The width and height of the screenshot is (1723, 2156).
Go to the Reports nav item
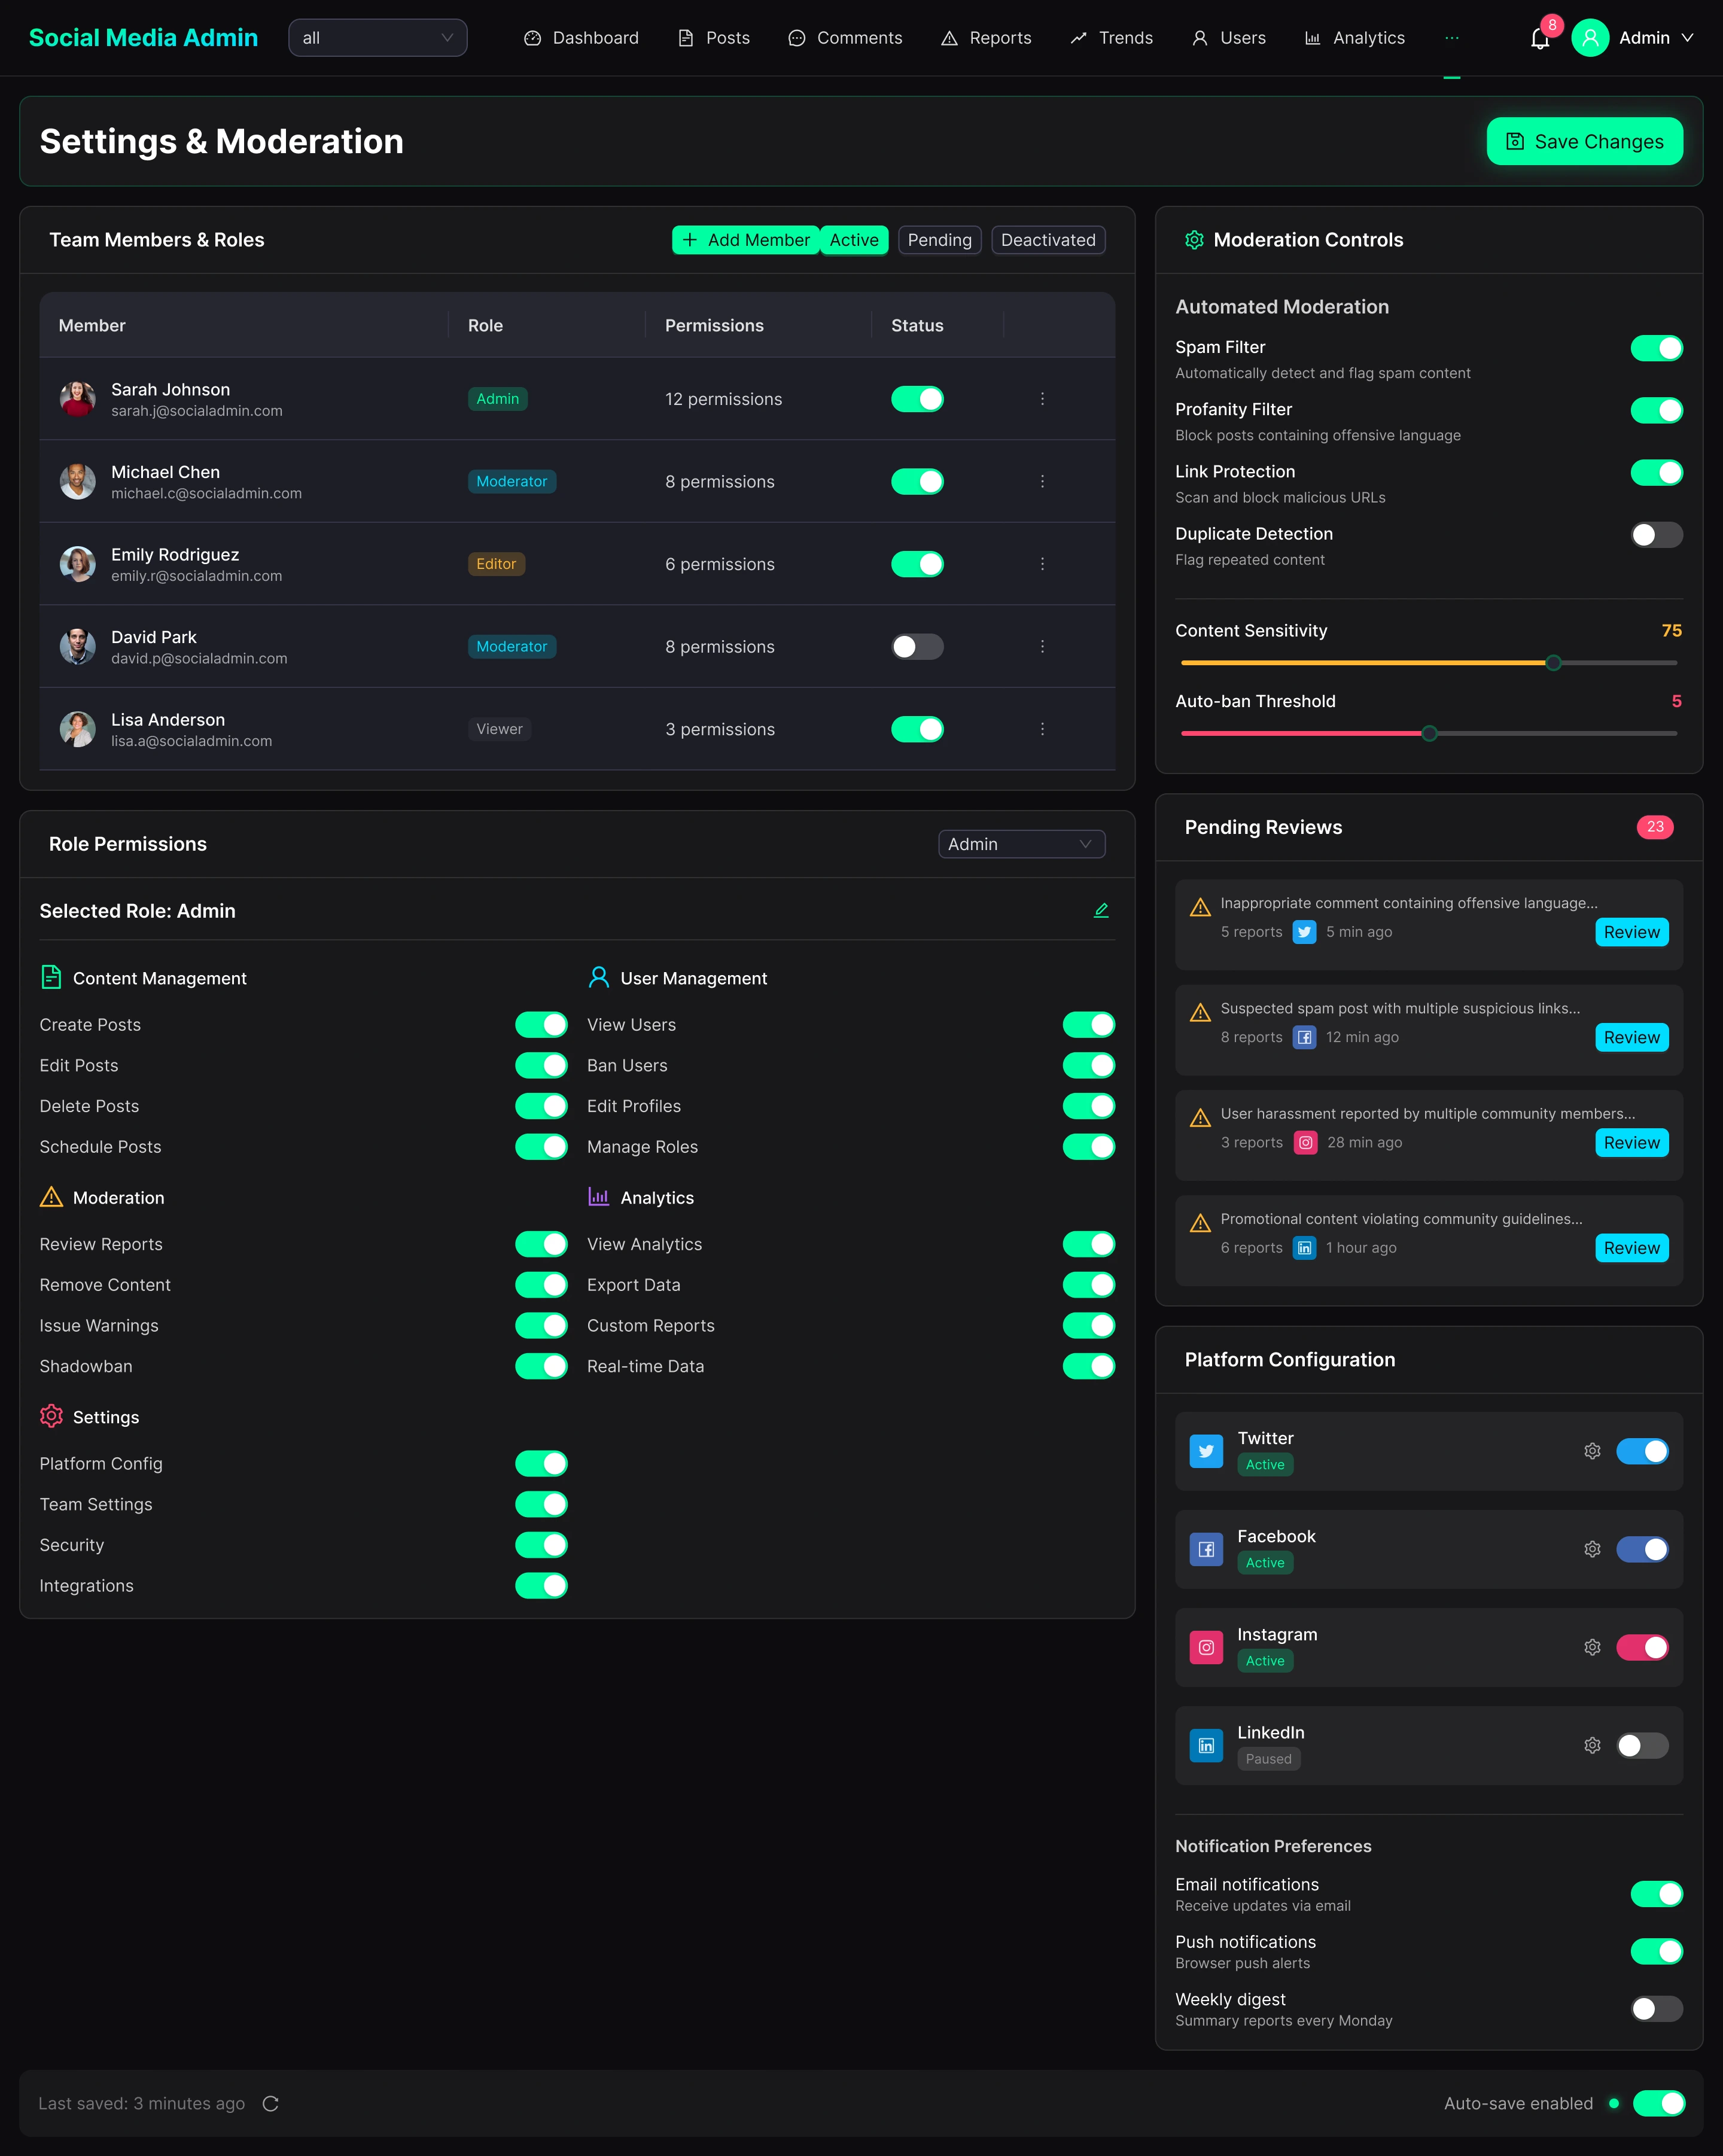coord(986,38)
